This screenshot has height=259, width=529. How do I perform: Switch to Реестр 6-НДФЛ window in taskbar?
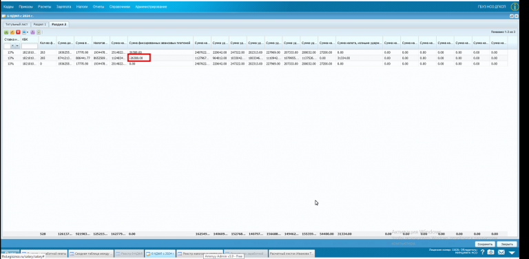click(x=129, y=253)
